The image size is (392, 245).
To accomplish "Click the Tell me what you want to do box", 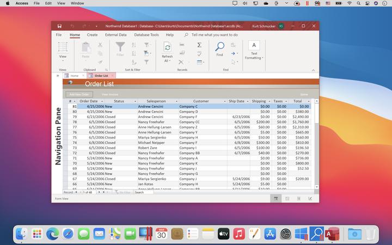I will pyautogui.click(x=215, y=35).
